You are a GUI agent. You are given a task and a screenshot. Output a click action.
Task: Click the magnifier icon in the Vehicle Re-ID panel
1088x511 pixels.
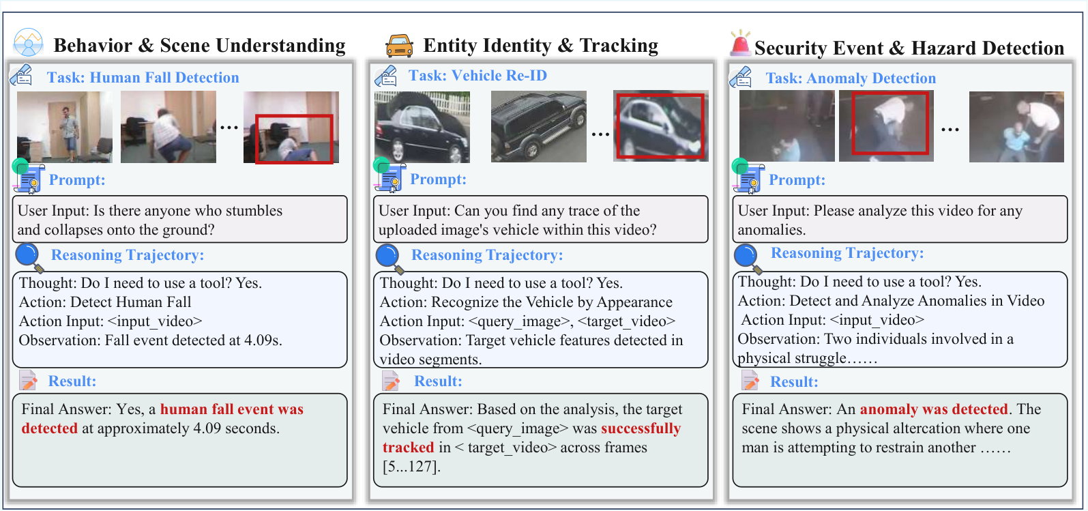(389, 258)
